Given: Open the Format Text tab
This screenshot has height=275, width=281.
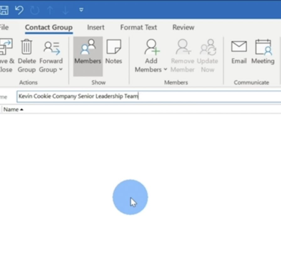Looking at the screenshot, I should tap(139, 27).
